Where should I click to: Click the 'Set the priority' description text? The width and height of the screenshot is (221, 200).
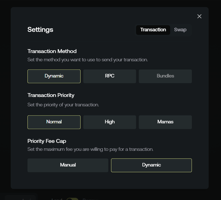click(x=63, y=105)
